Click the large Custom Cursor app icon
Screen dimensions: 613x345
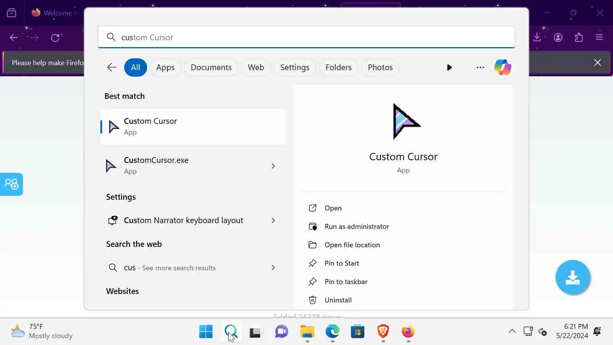pos(406,122)
